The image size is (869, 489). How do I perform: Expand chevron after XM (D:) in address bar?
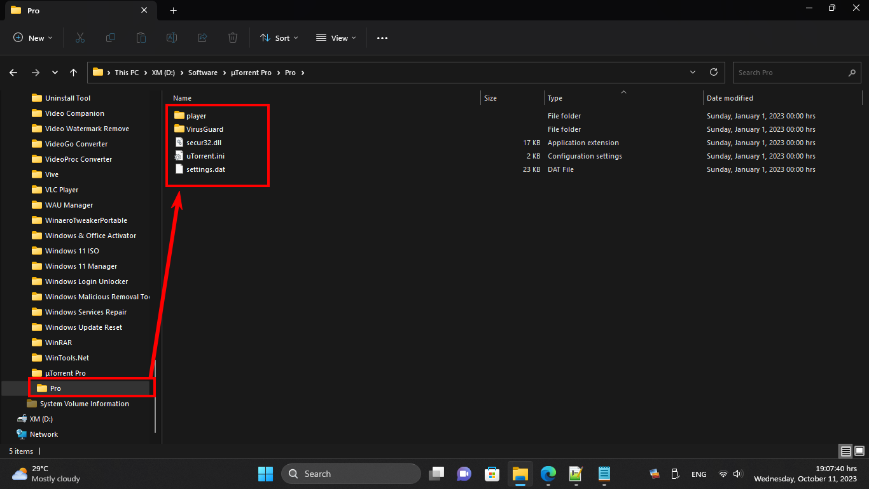pos(181,73)
